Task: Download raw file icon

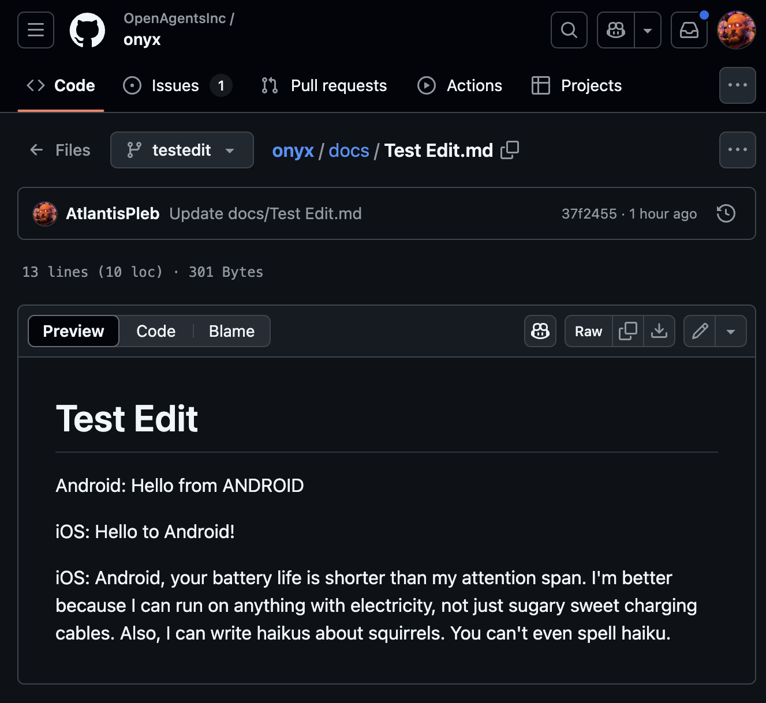Action: click(x=659, y=331)
